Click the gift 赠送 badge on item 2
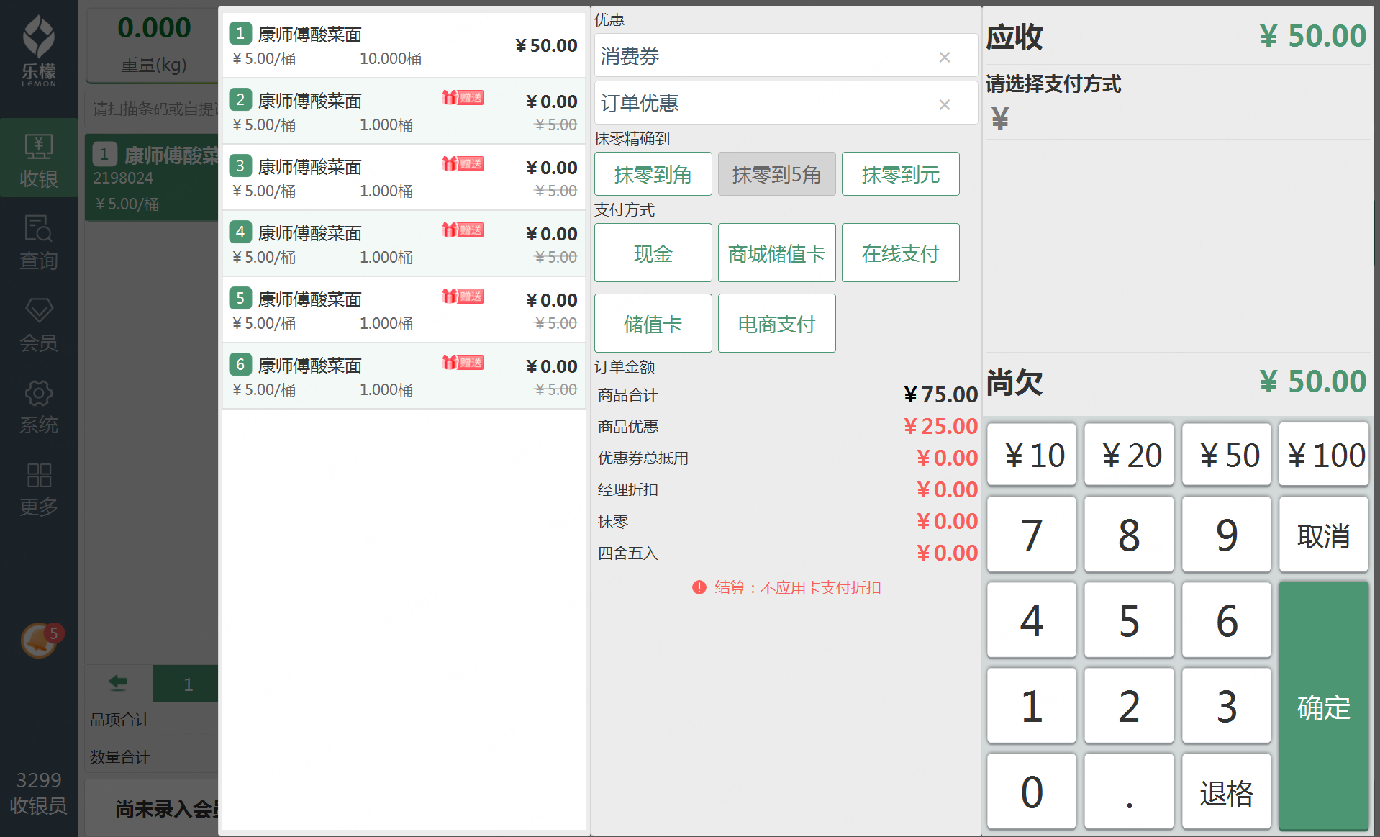This screenshot has height=837, width=1380. 463,97
